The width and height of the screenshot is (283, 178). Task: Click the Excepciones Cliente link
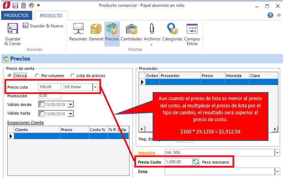[x=25, y=122]
